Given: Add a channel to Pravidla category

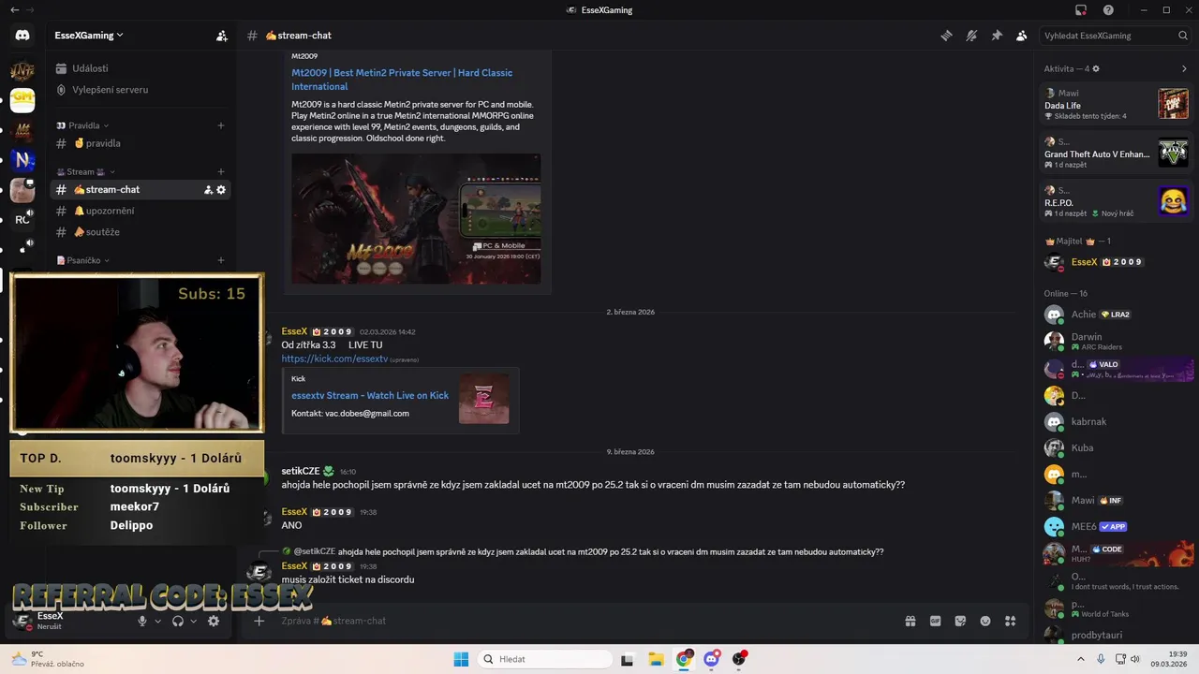Looking at the screenshot, I should [x=221, y=125].
